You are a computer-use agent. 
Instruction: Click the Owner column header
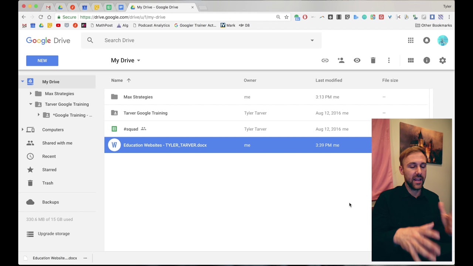point(250,80)
